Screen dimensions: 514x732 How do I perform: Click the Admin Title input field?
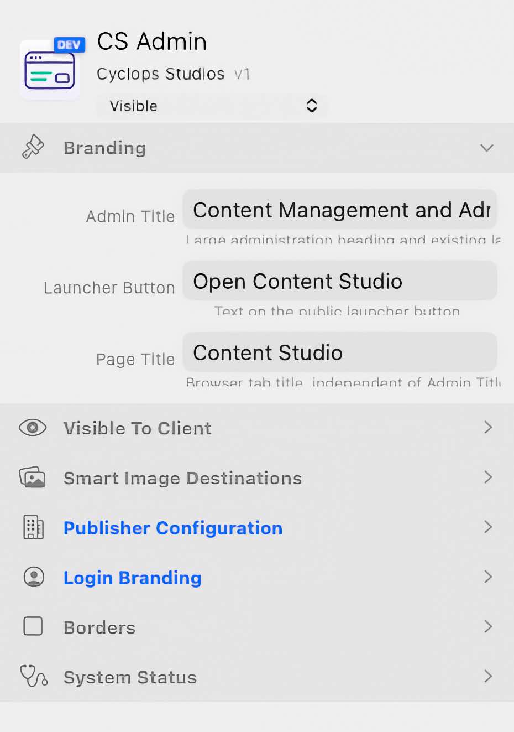click(x=340, y=209)
